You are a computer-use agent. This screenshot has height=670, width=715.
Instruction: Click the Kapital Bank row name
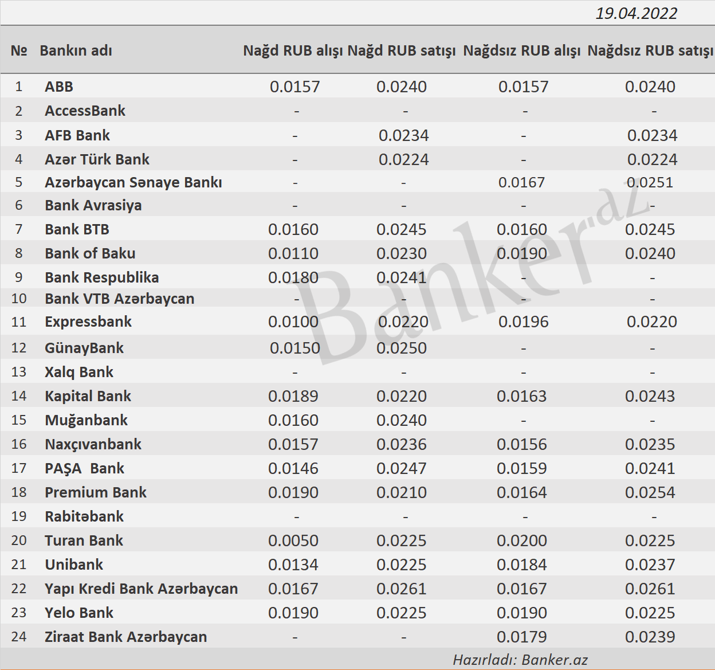point(88,396)
